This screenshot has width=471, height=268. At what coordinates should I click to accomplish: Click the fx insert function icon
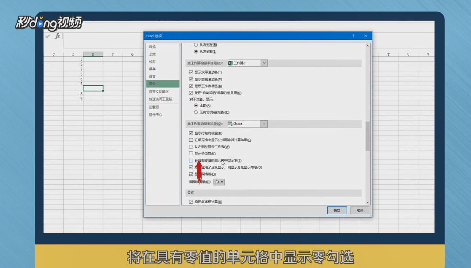[x=58, y=36]
